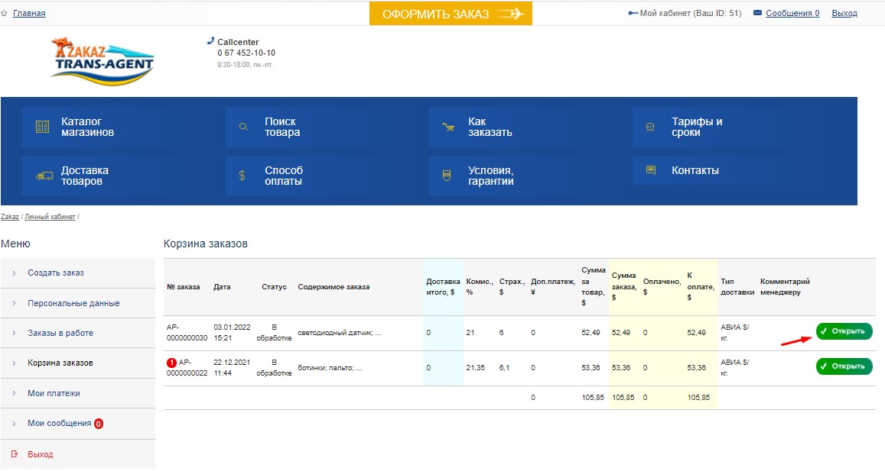Click the chat icon beside Контакты
Screen dimensions: 885x471
tap(651, 170)
